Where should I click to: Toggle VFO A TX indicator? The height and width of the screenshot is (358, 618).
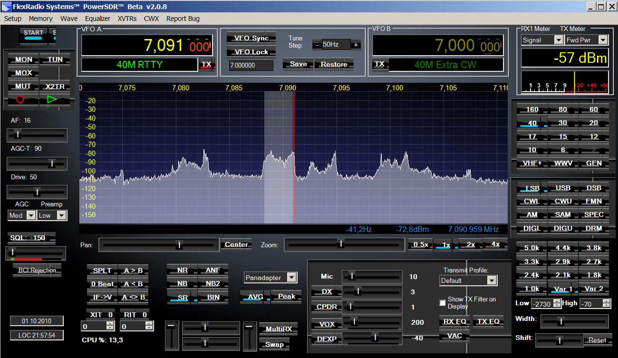(206, 65)
